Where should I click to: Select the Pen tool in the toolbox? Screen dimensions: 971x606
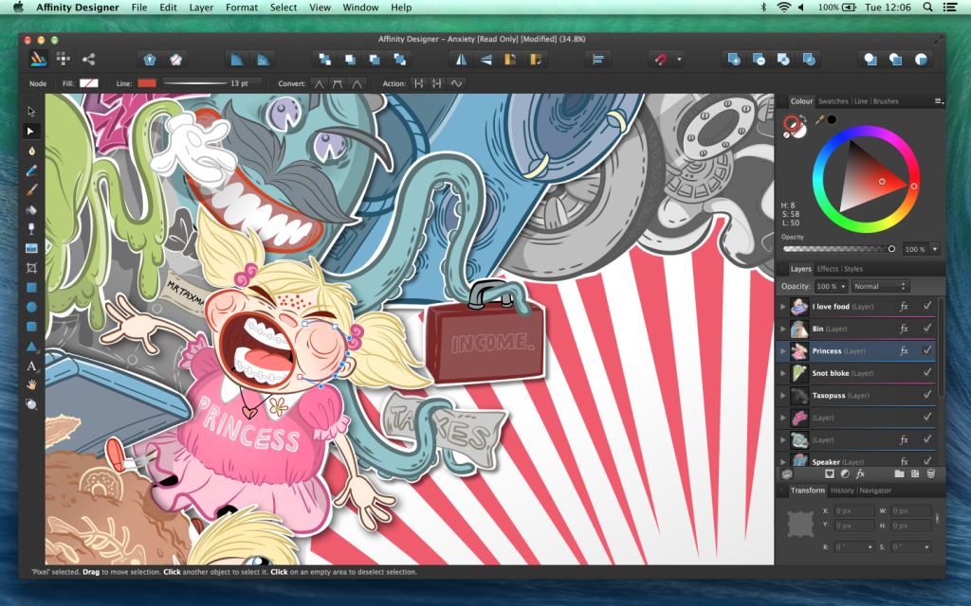(32, 151)
